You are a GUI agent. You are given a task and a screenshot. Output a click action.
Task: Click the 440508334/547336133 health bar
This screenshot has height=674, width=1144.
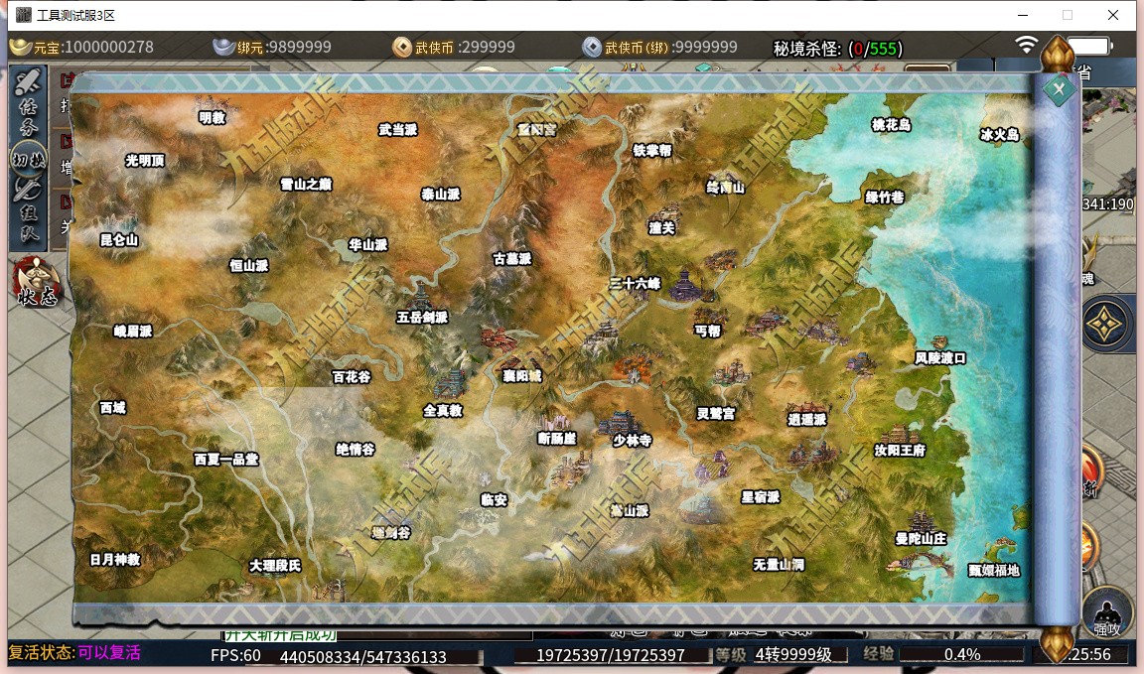[x=362, y=656]
